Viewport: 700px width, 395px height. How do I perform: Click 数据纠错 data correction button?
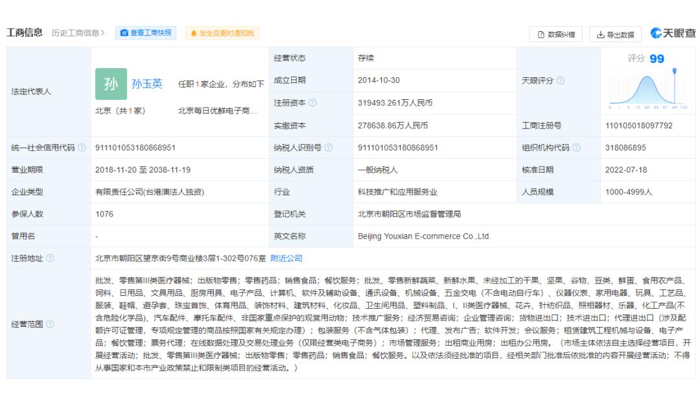pos(555,34)
